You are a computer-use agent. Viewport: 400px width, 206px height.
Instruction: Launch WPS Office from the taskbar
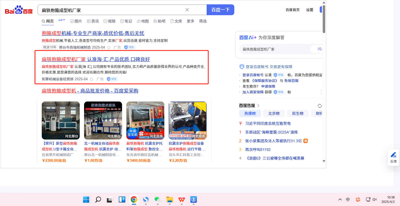point(181,200)
